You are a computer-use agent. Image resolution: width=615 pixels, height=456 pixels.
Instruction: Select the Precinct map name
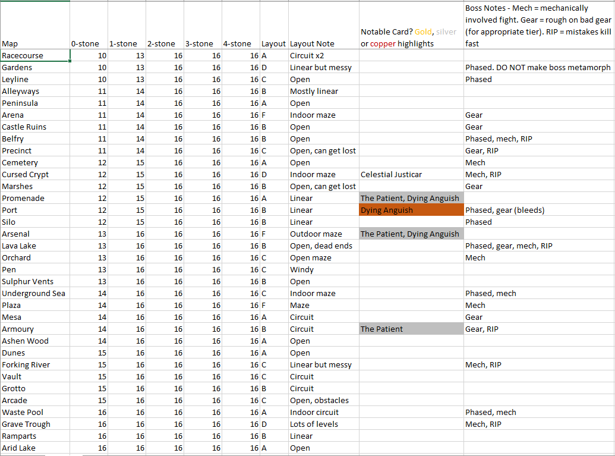click(35, 150)
